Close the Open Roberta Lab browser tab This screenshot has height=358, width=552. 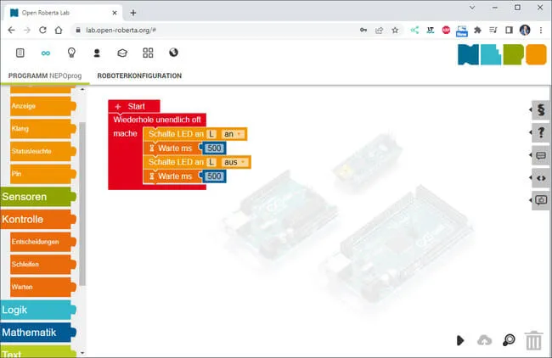tap(115, 13)
